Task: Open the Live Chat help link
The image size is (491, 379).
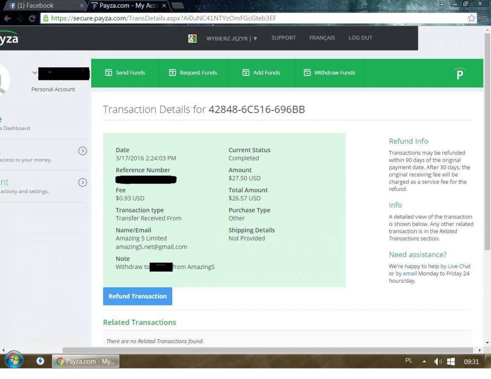Action: (x=459, y=266)
